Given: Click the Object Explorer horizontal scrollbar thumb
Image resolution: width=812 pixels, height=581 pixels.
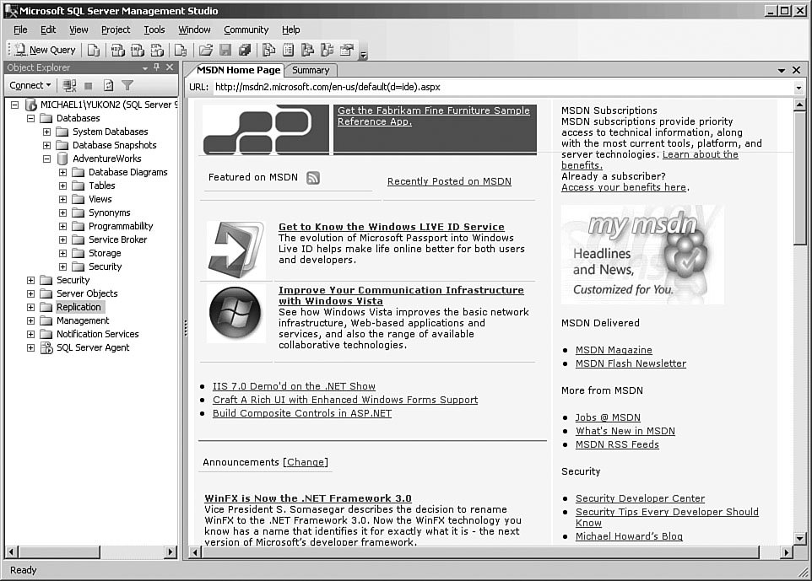Looking at the screenshot, I should pos(59,552).
